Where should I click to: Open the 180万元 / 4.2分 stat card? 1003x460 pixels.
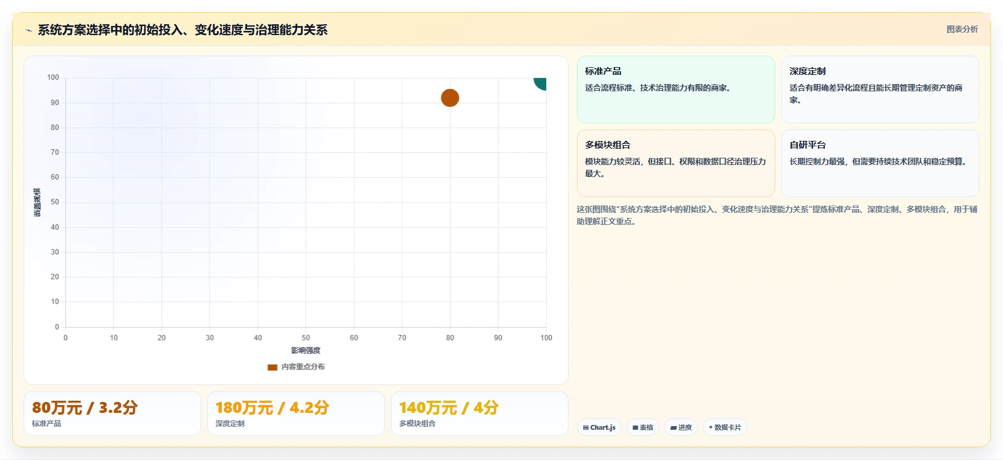pos(296,413)
